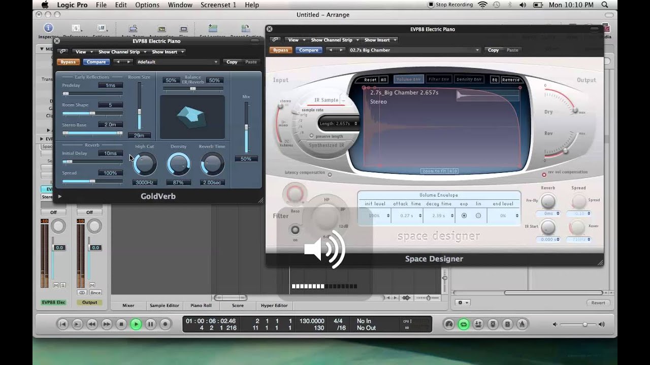Enable the preserve length option
Viewport: 650px width, 365px height.
(x=312, y=136)
